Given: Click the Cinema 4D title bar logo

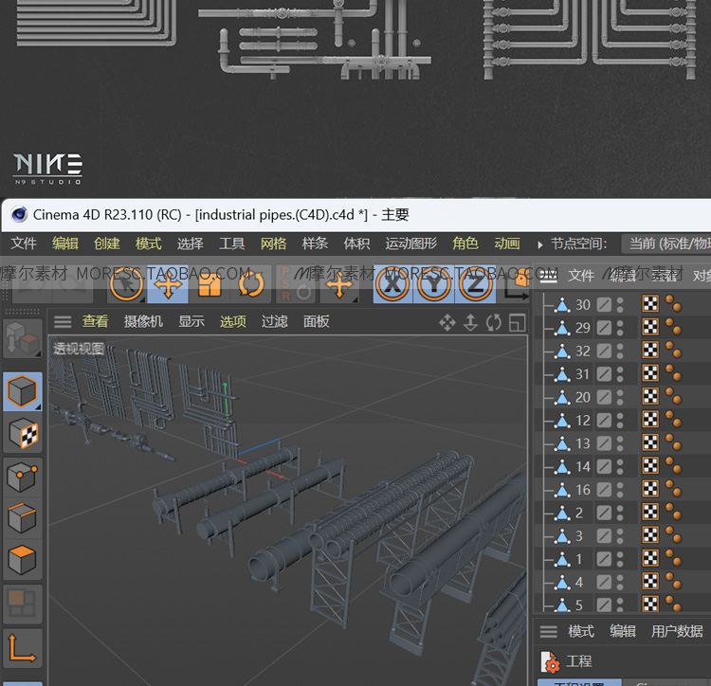Looking at the screenshot, I should point(19,214).
